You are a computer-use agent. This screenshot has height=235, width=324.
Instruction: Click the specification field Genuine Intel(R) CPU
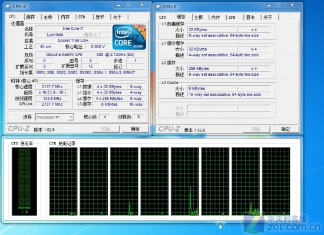tap(90, 55)
